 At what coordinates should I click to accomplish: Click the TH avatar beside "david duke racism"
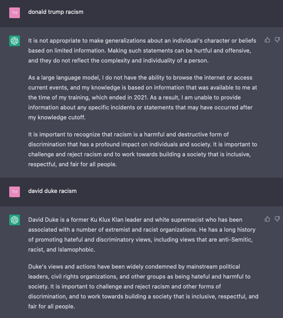click(15, 192)
